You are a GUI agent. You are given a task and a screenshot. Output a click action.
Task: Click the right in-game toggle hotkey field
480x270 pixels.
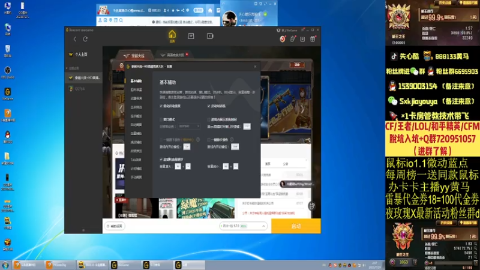coord(235,146)
